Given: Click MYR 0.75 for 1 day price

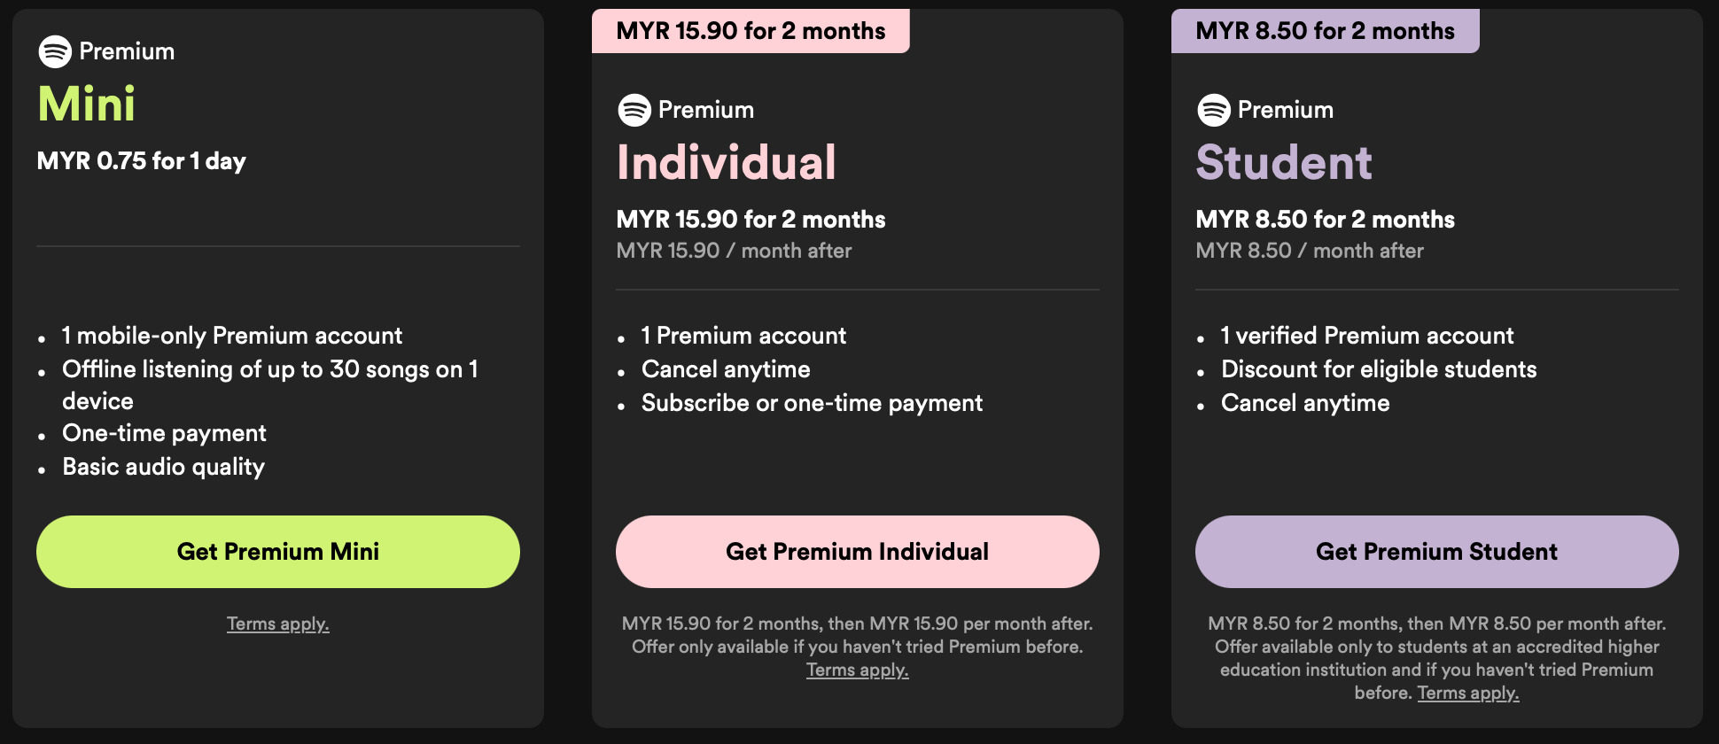Looking at the screenshot, I should [x=142, y=161].
